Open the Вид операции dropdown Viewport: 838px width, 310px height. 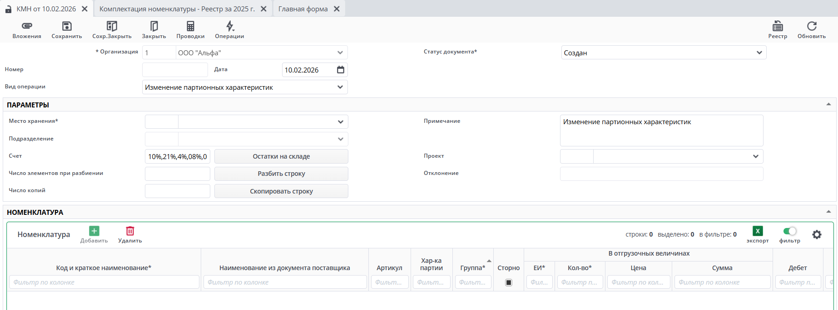coord(340,87)
